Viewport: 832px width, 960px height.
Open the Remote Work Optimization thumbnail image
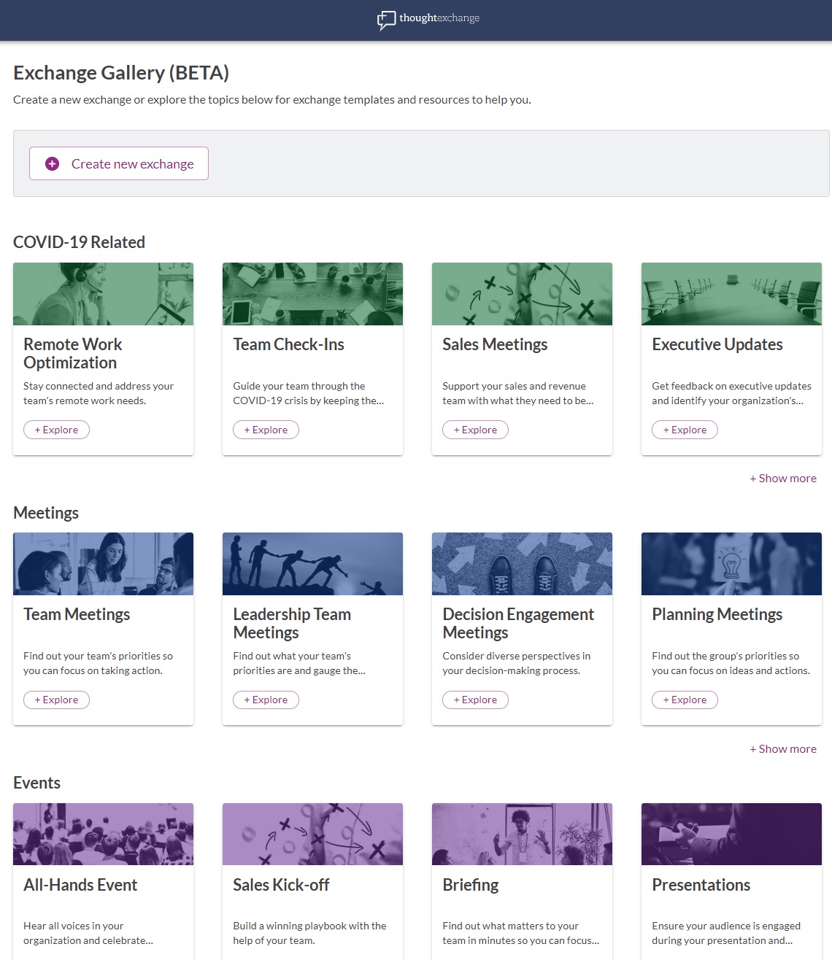[x=103, y=294]
